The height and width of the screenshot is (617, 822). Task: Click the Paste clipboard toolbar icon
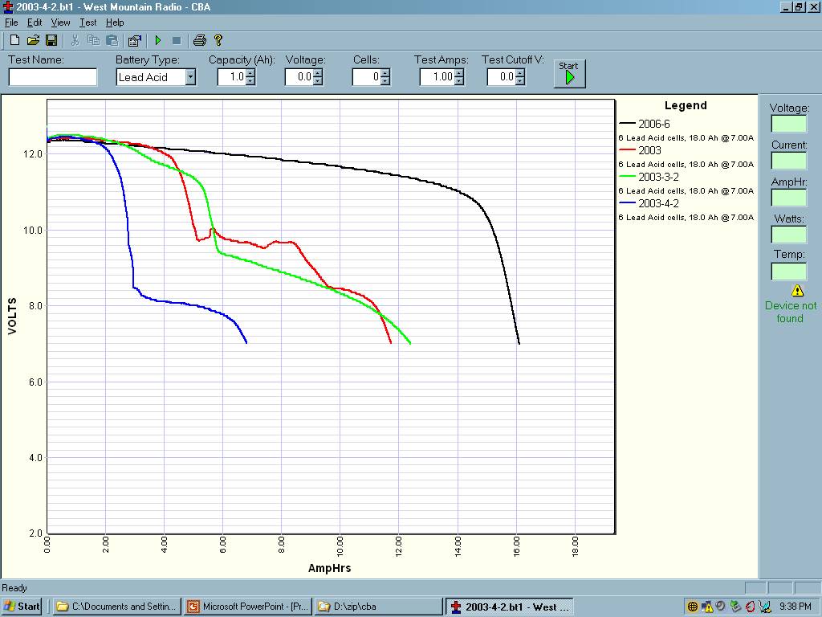coord(112,40)
